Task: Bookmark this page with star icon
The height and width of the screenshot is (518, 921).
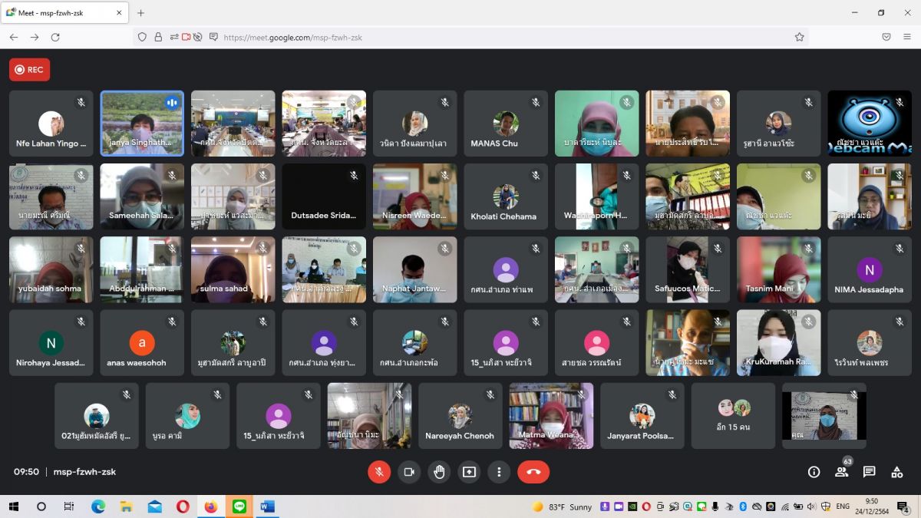Action: 799,37
